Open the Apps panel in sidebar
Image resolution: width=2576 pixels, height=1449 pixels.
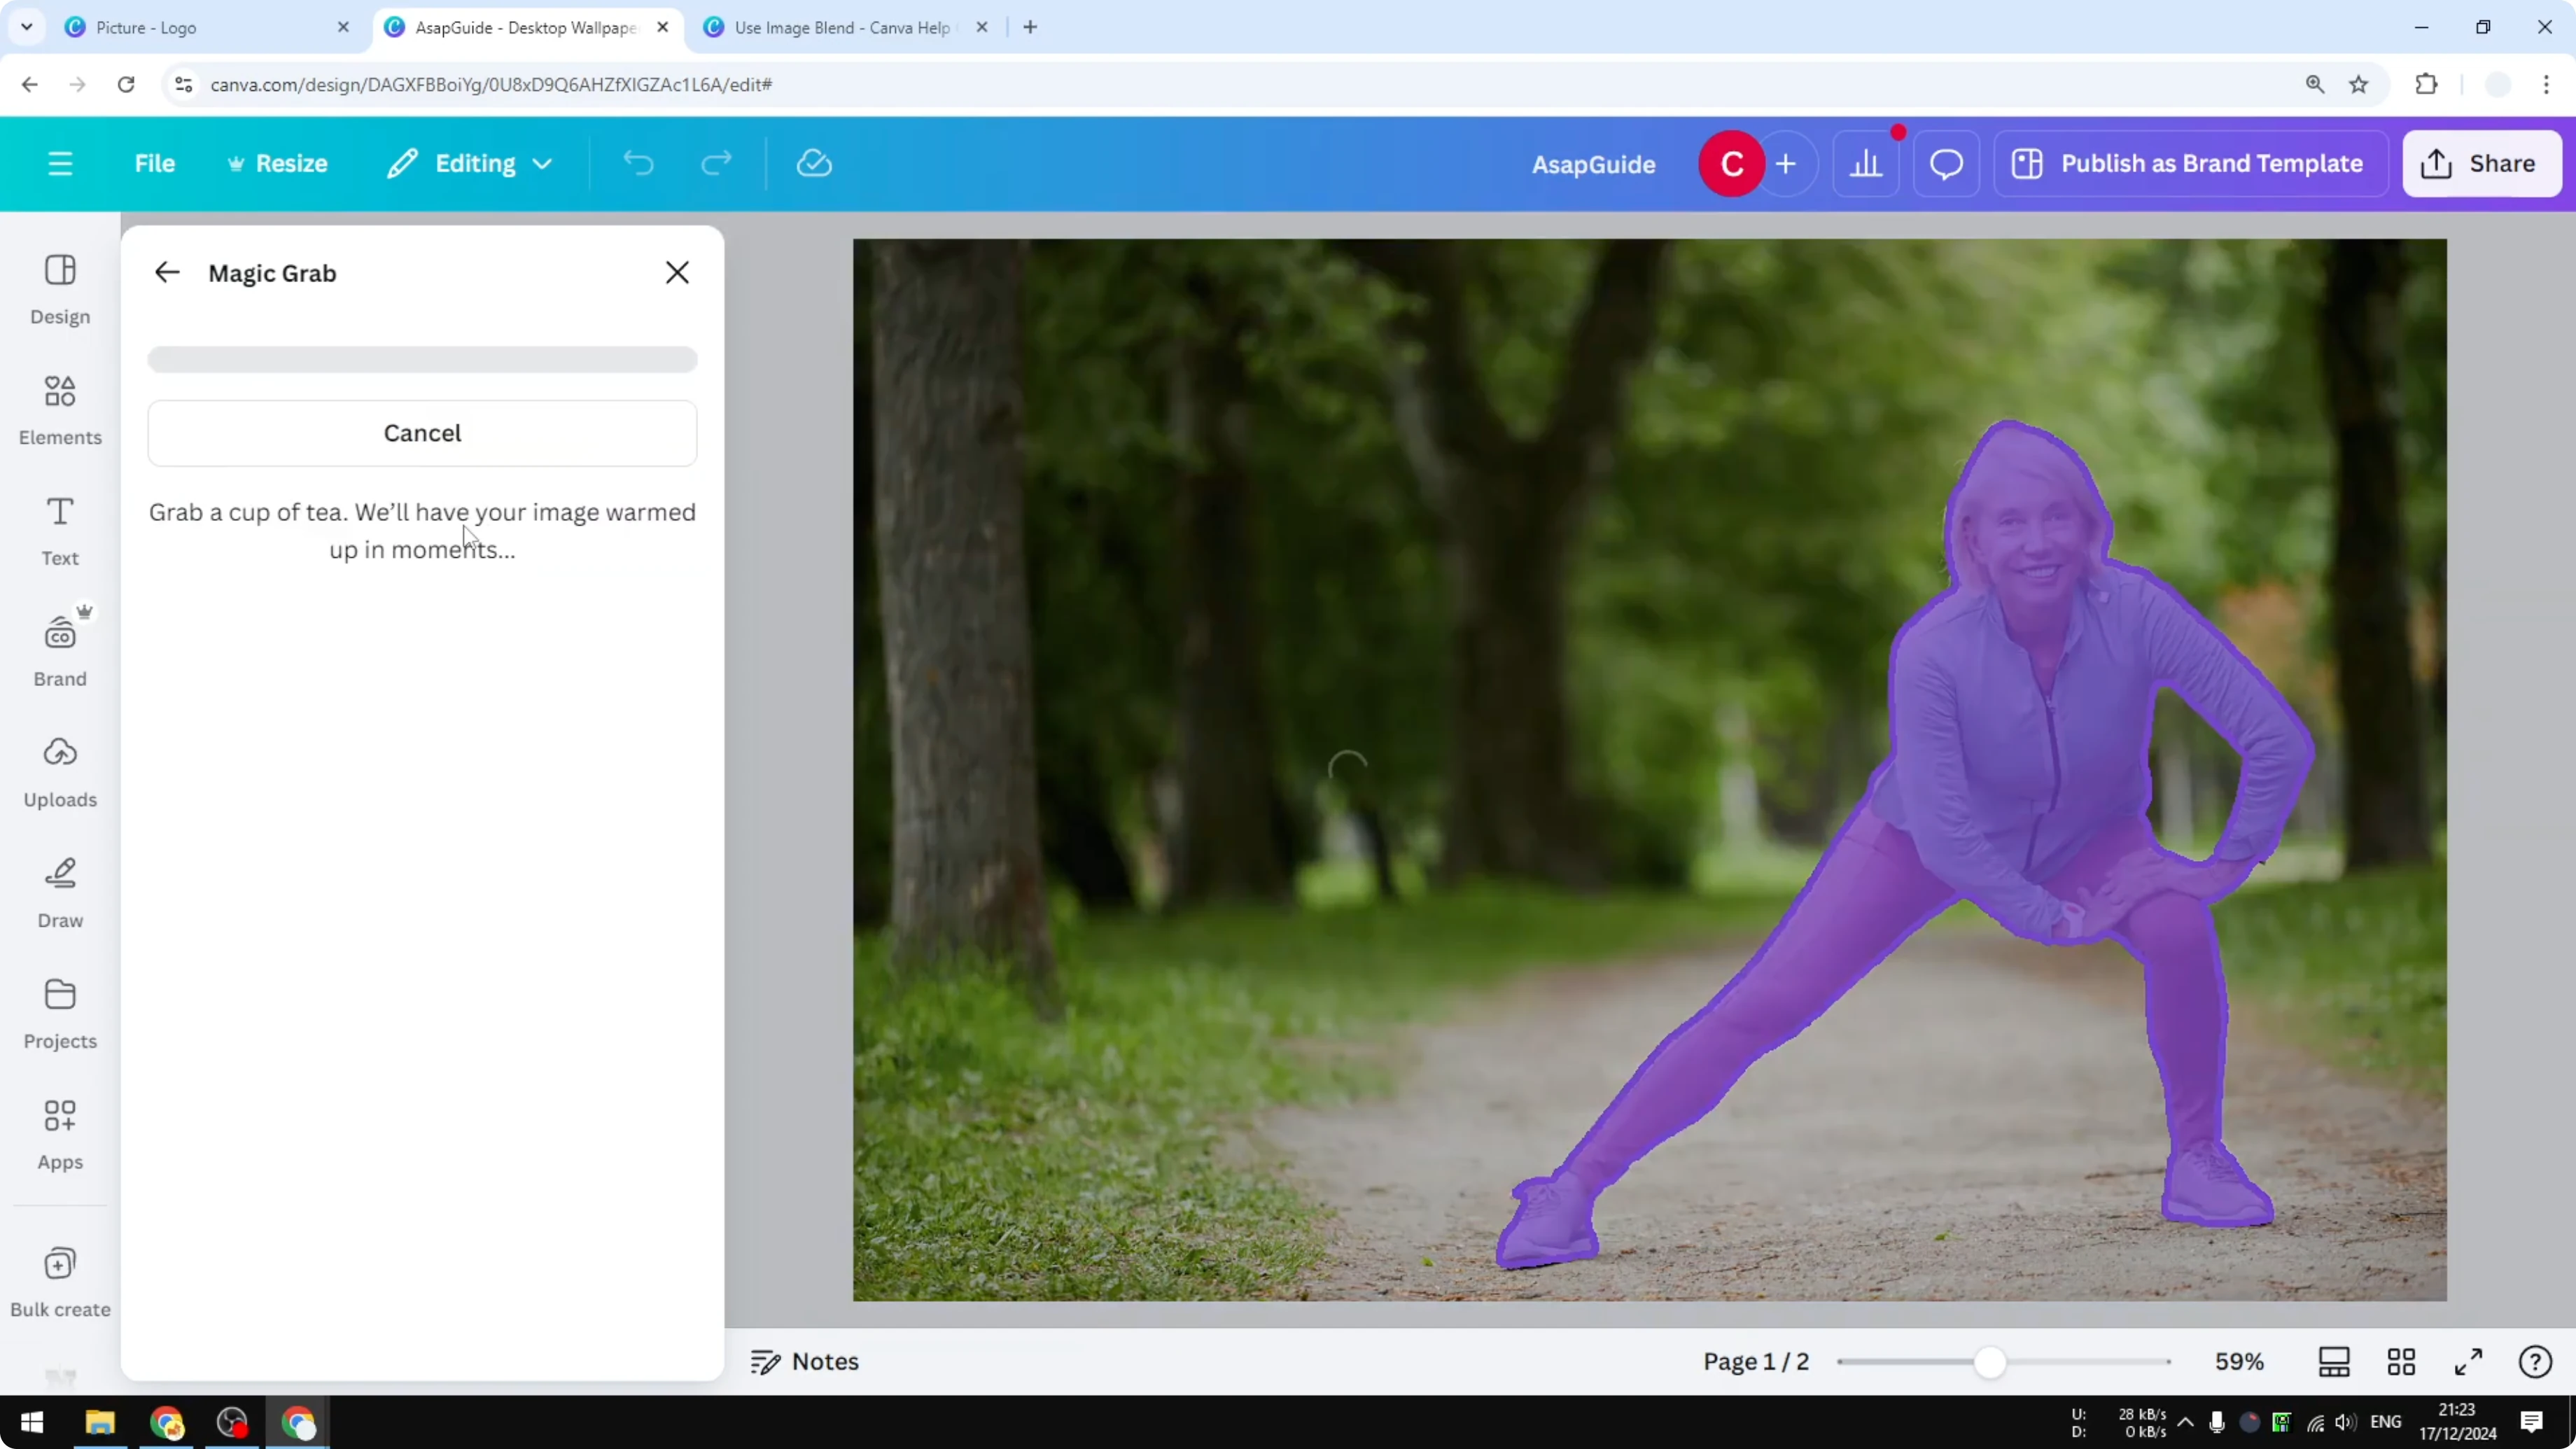59,1133
